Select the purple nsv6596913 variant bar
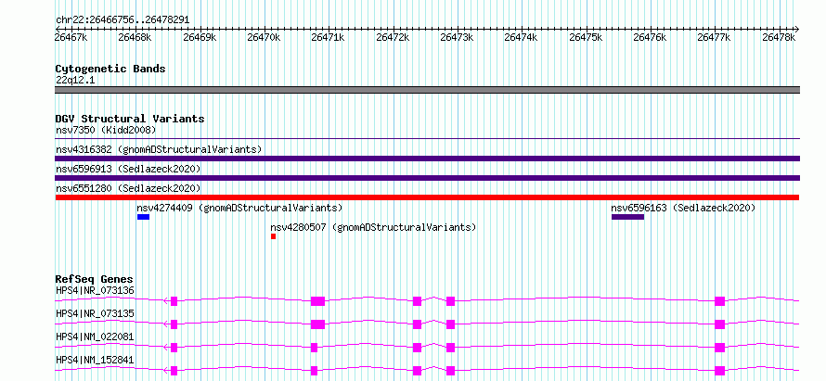The image size is (826, 381). point(427,178)
